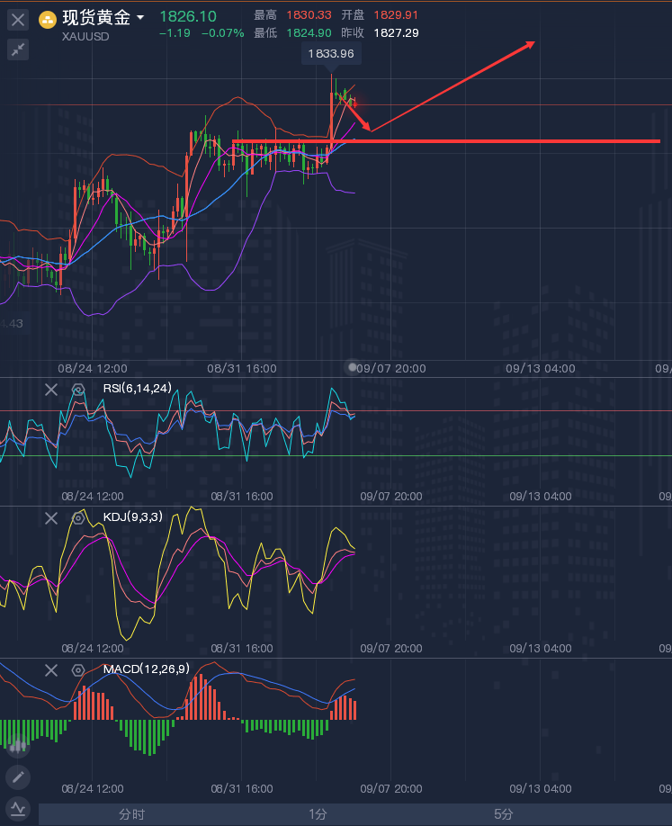The height and width of the screenshot is (826, 672).
Task: Click the XAUUSD ticker label
Action: (x=86, y=36)
